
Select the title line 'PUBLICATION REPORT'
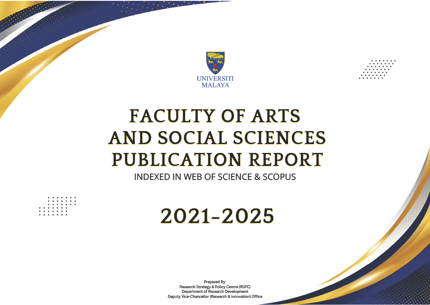point(218,159)
